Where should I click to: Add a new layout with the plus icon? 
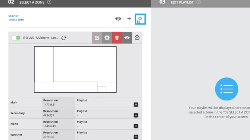(x=129, y=19)
